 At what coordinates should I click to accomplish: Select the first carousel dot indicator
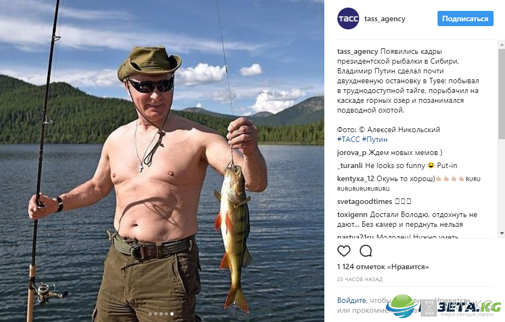(150, 314)
